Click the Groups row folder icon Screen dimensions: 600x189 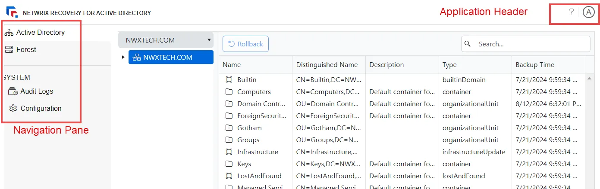click(229, 140)
